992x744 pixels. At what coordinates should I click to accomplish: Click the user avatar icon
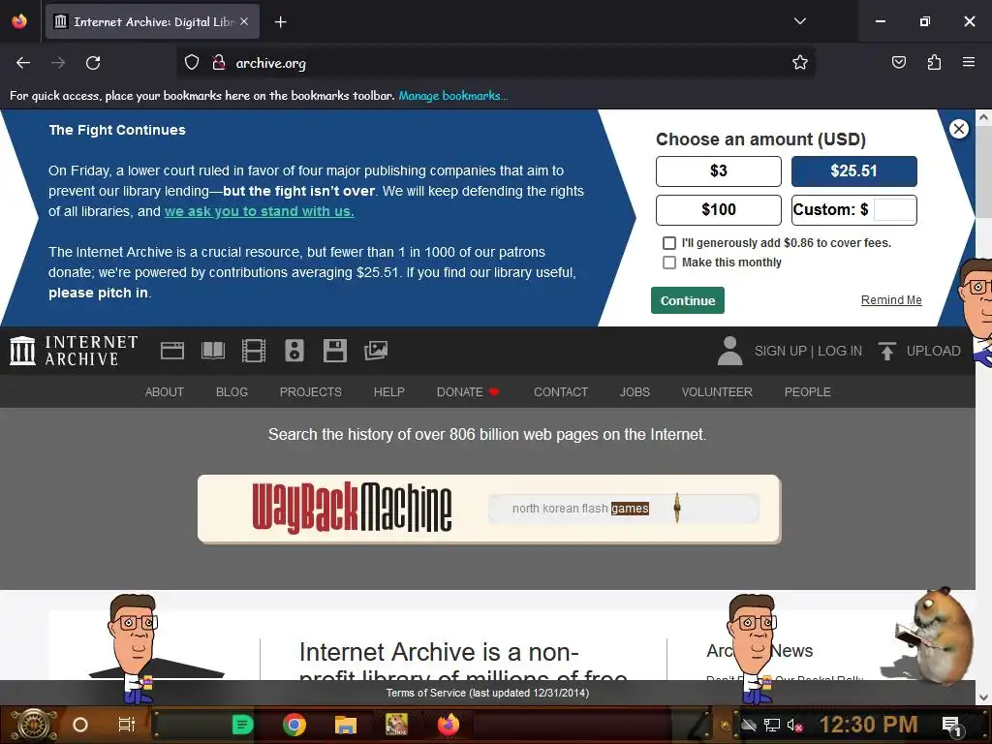(x=729, y=351)
